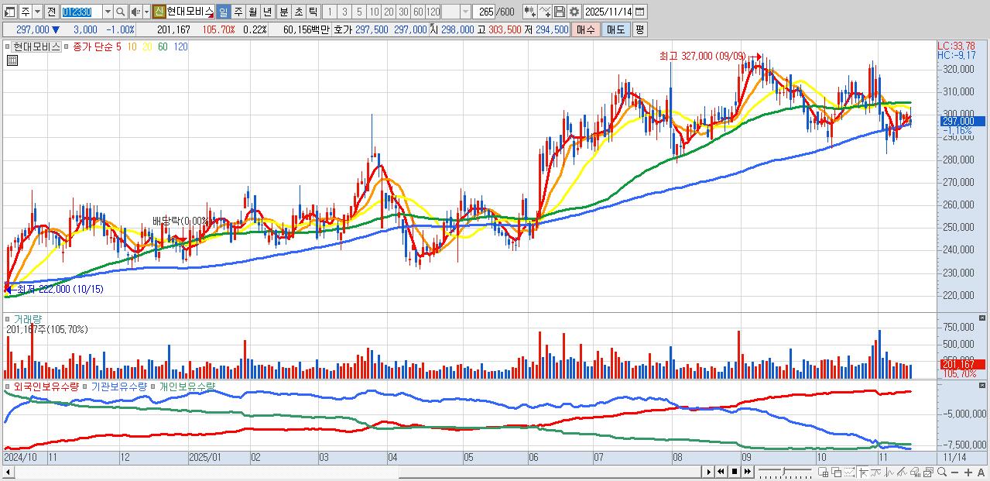Click the 평 button
Viewport: 990px width, 481px height.
639,29
